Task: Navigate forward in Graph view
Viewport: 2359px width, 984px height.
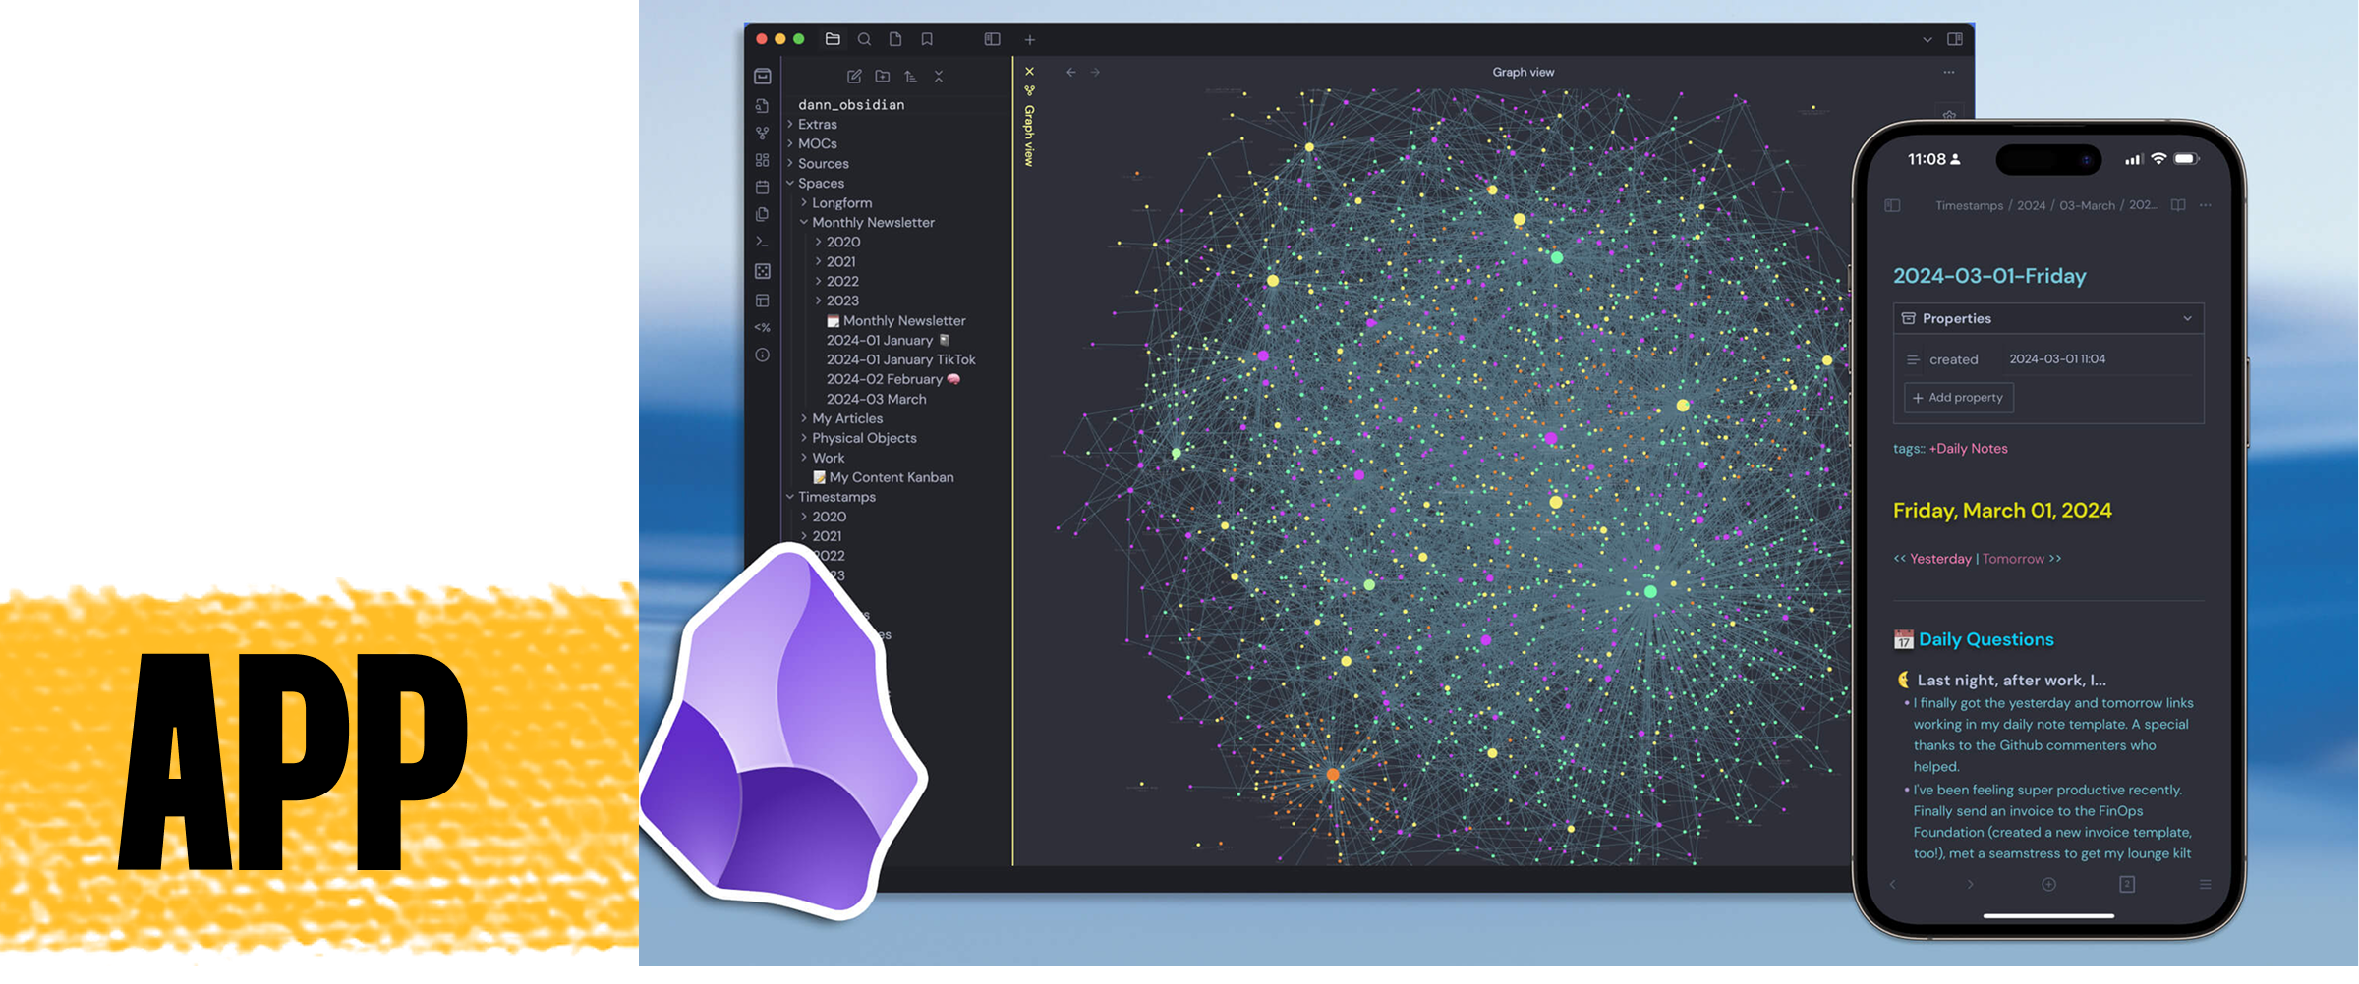Action: point(1096,73)
